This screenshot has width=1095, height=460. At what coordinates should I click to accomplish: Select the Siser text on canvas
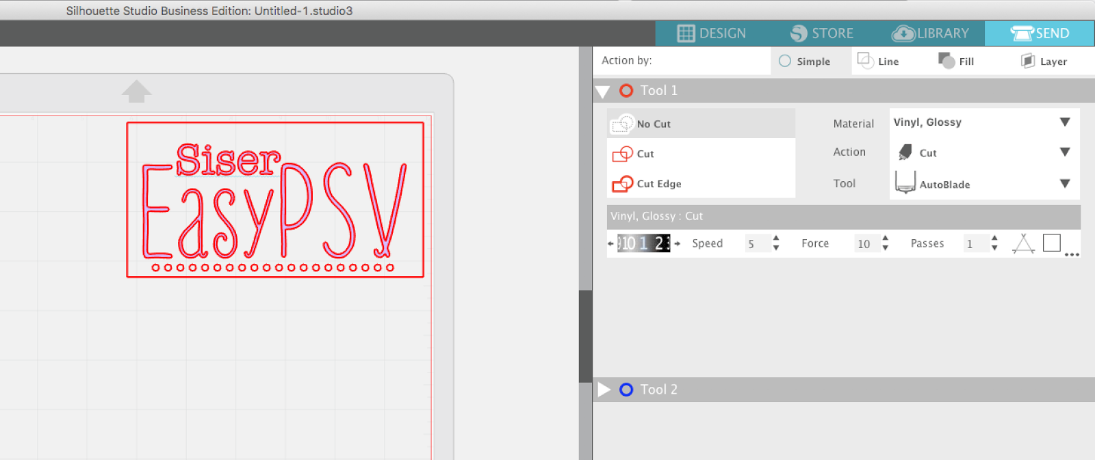point(228,160)
